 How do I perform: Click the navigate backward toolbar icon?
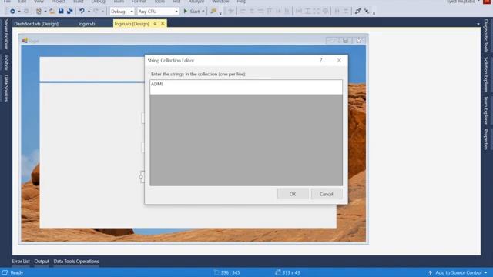pyautogui.click(x=12, y=12)
